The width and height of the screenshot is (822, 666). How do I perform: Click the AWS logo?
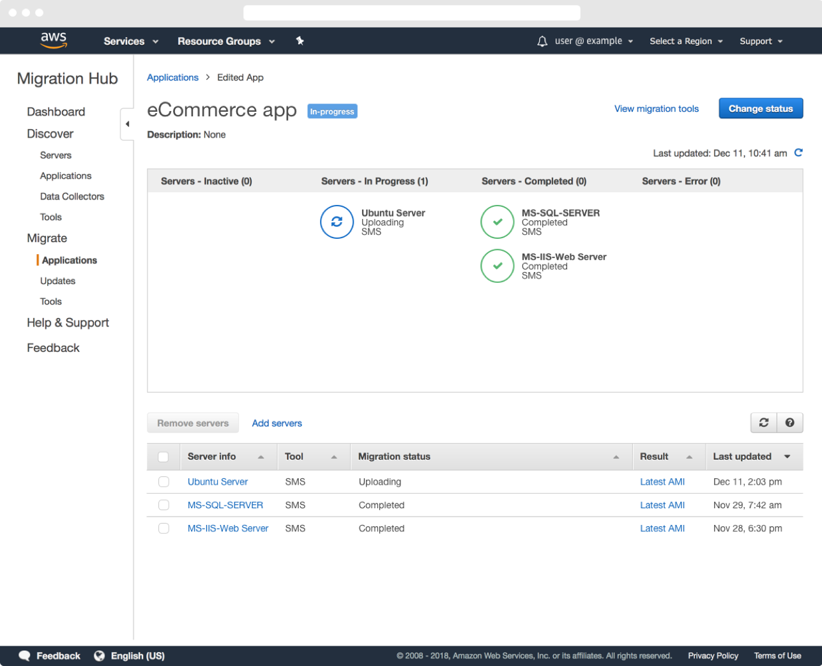pyautogui.click(x=54, y=40)
